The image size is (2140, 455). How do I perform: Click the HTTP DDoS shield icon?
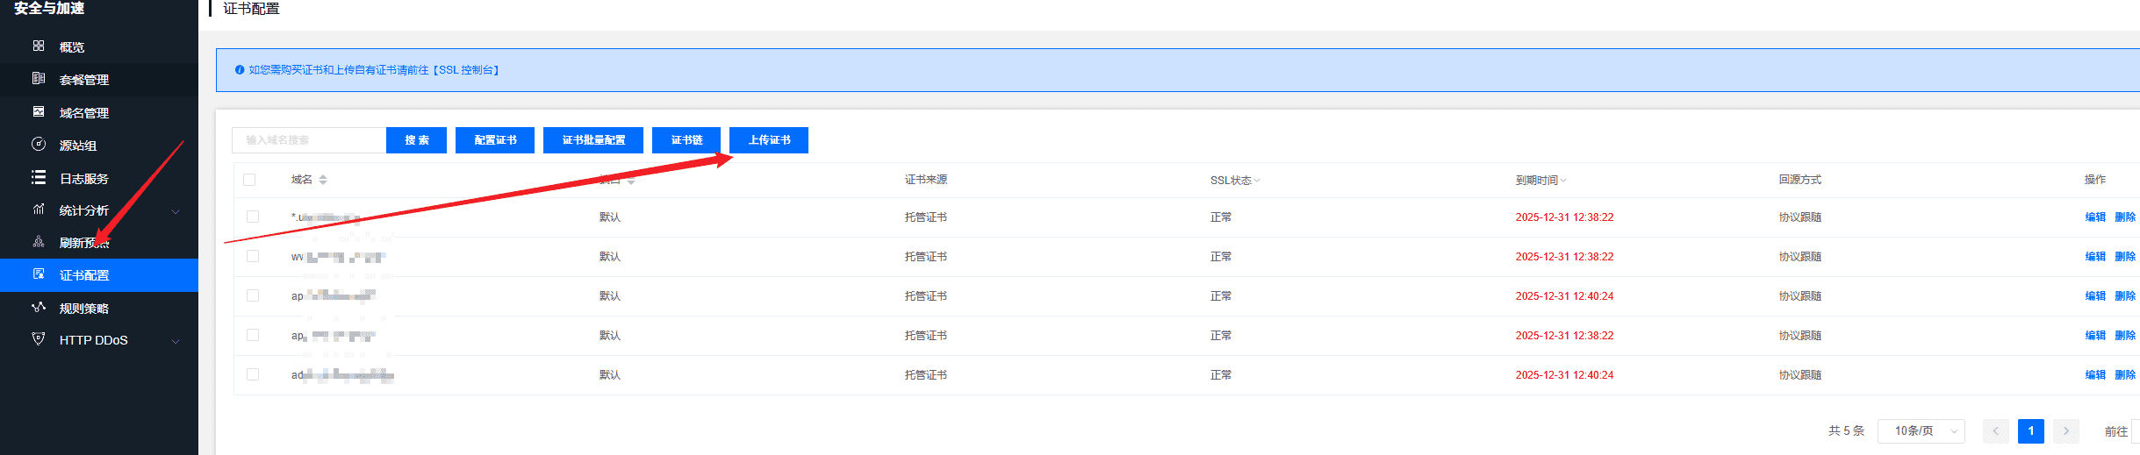point(39,339)
